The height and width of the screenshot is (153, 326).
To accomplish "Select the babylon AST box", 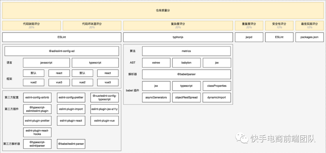I will click(187, 63).
